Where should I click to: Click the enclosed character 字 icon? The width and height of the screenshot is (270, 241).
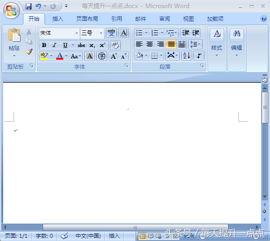(102, 56)
